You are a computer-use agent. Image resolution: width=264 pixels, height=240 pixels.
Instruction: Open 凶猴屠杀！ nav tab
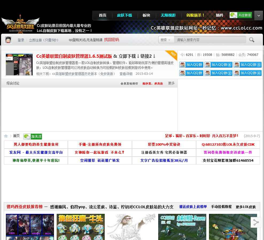click(196, 15)
